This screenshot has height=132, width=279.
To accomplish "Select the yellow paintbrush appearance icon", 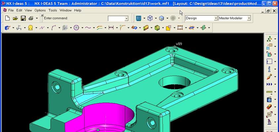I will [x=269, y=77].
